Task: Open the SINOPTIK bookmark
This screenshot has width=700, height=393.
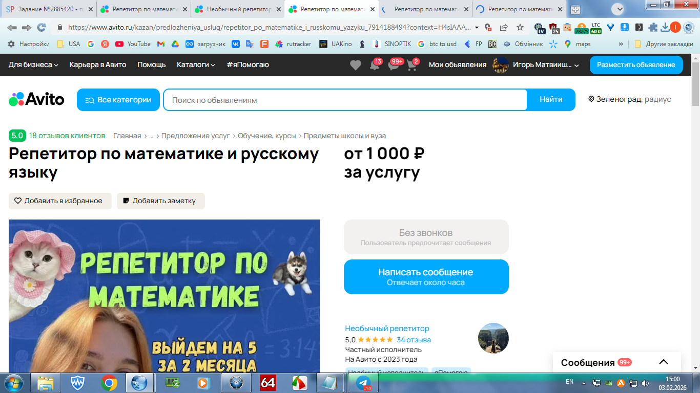Action: (393, 44)
